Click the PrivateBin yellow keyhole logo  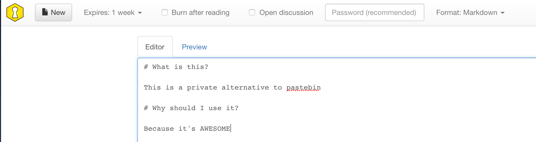15,12
